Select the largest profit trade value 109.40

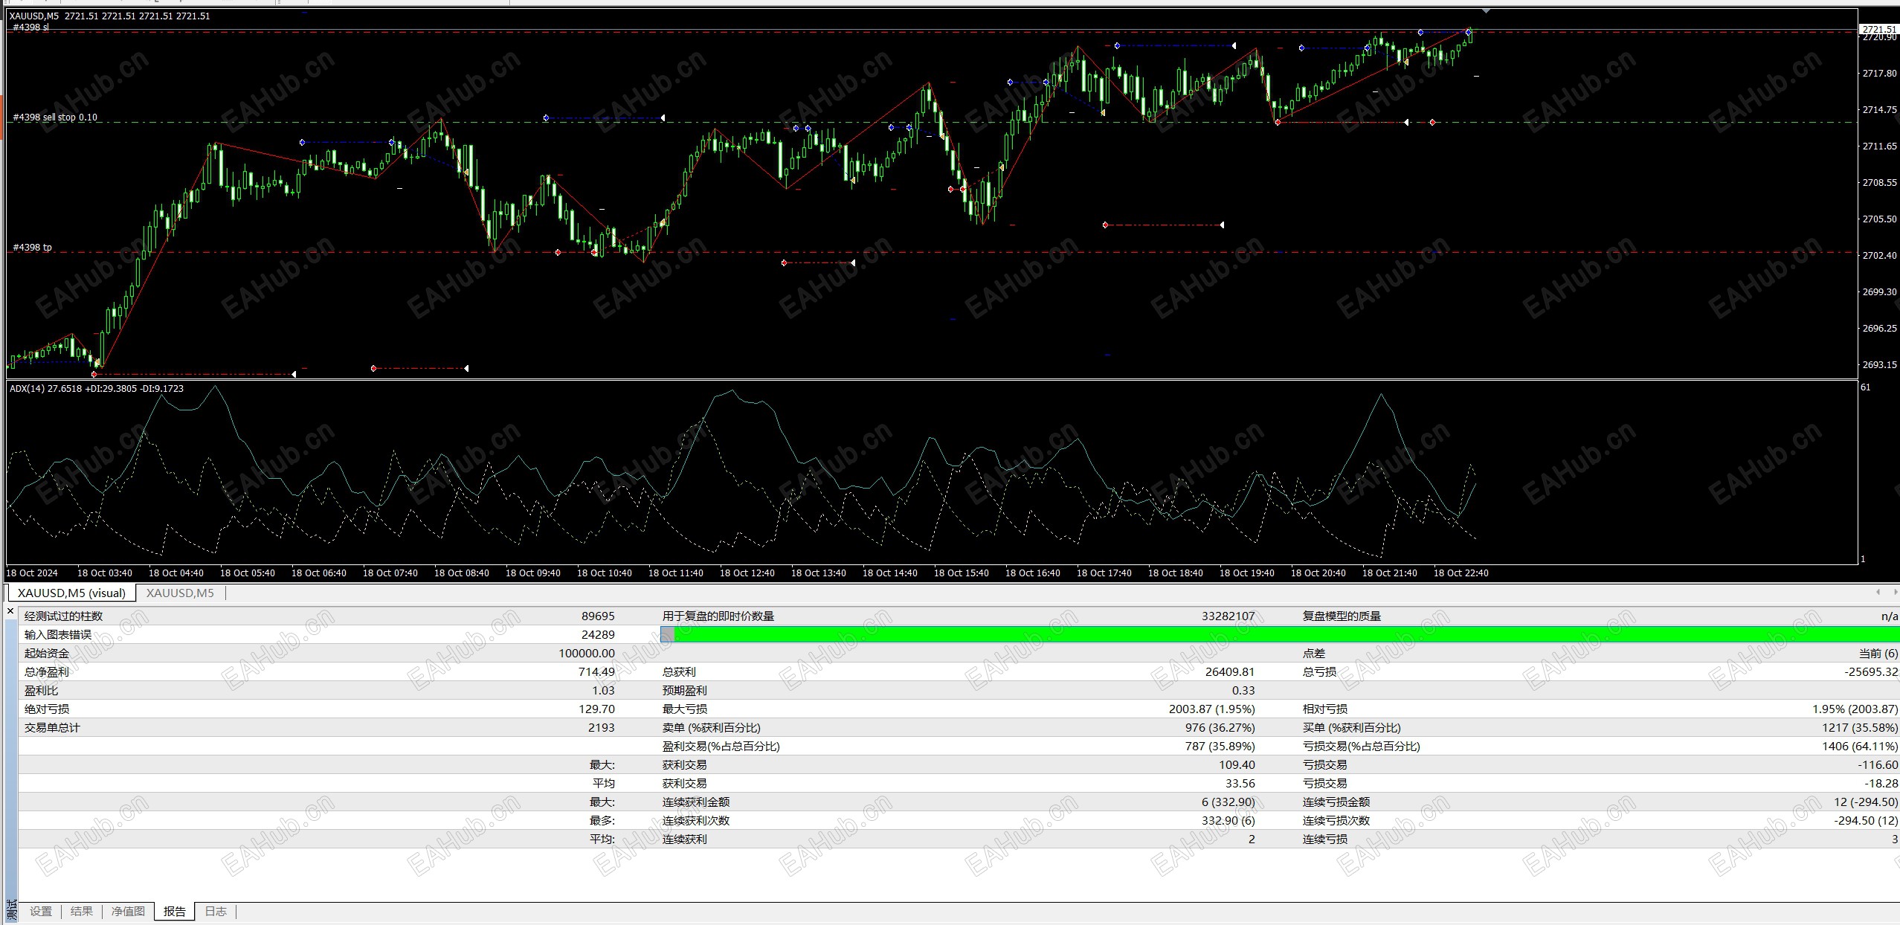click(x=1237, y=764)
